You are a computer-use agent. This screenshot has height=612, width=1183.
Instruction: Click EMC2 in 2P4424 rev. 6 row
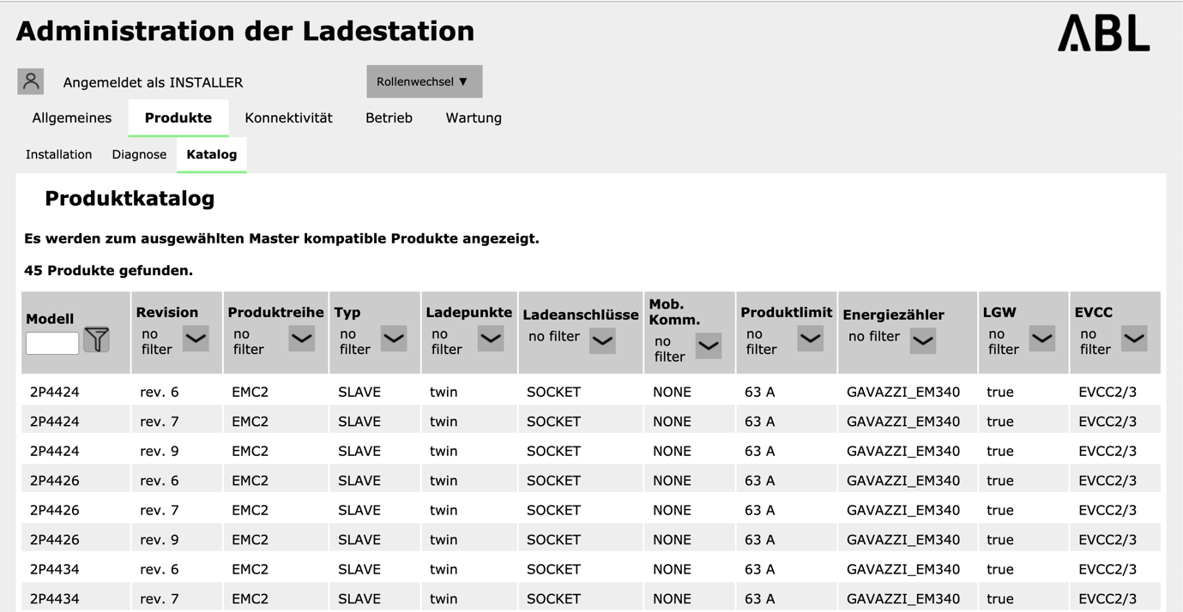(x=250, y=392)
